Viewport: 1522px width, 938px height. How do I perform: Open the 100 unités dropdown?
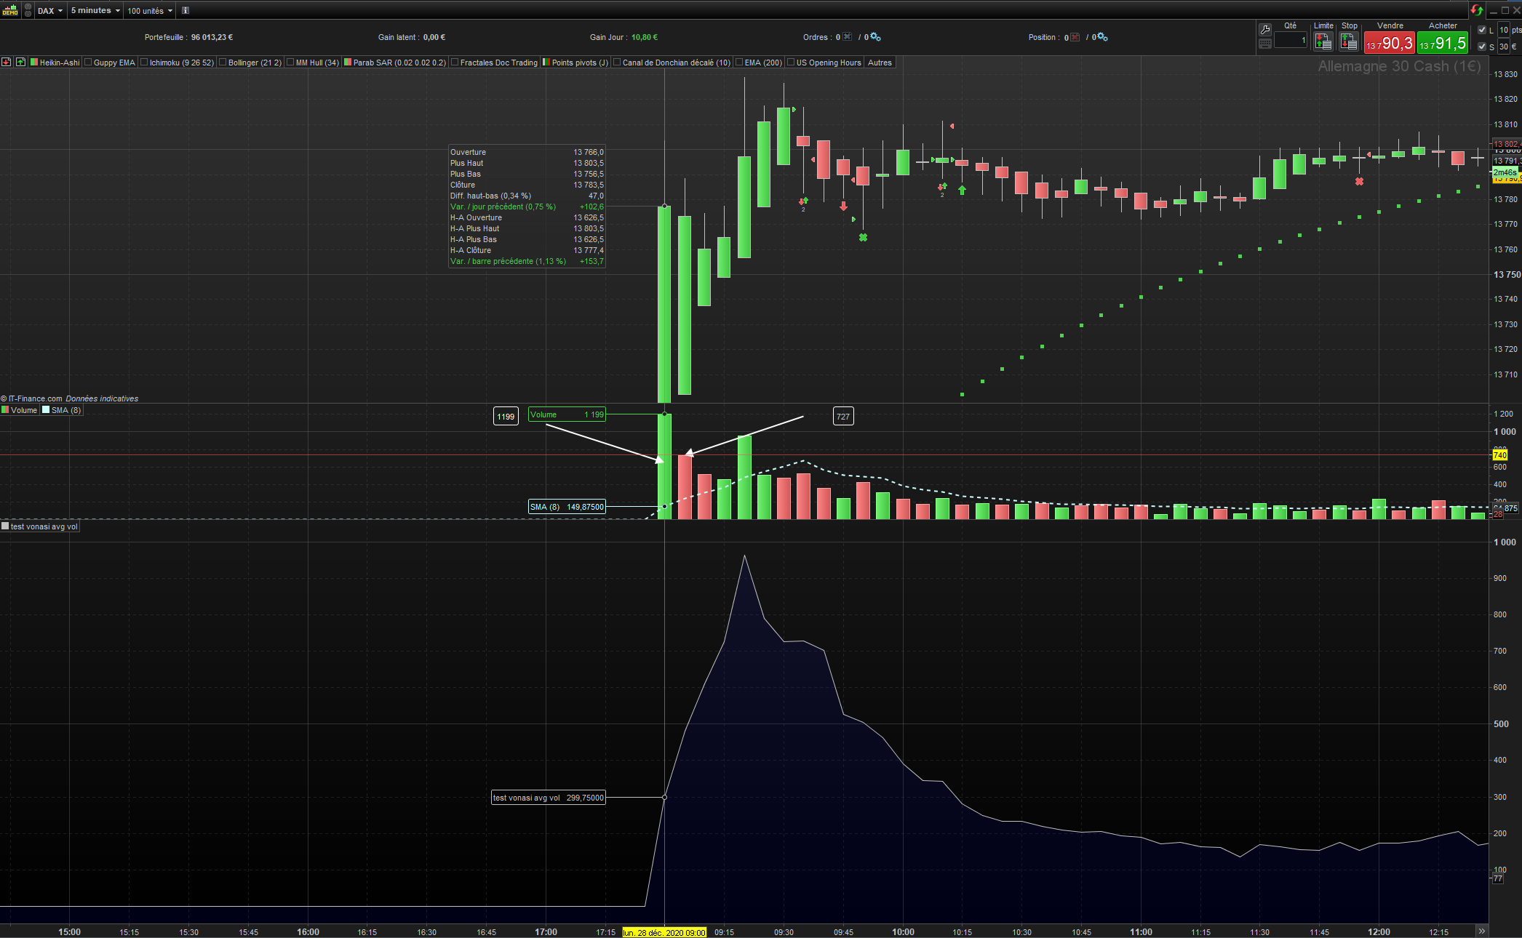150,10
